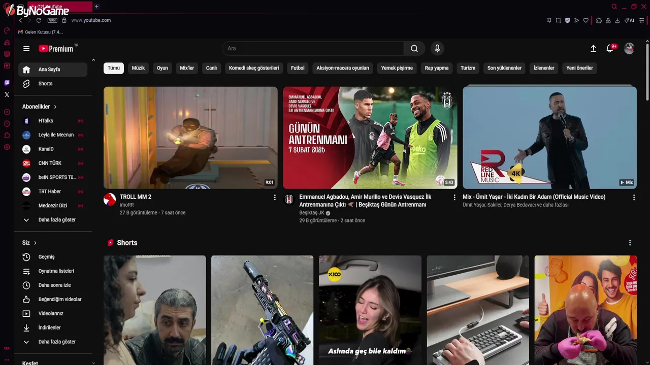Click the page vertical scrollbar
The width and height of the screenshot is (650, 365).
(x=647, y=71)
